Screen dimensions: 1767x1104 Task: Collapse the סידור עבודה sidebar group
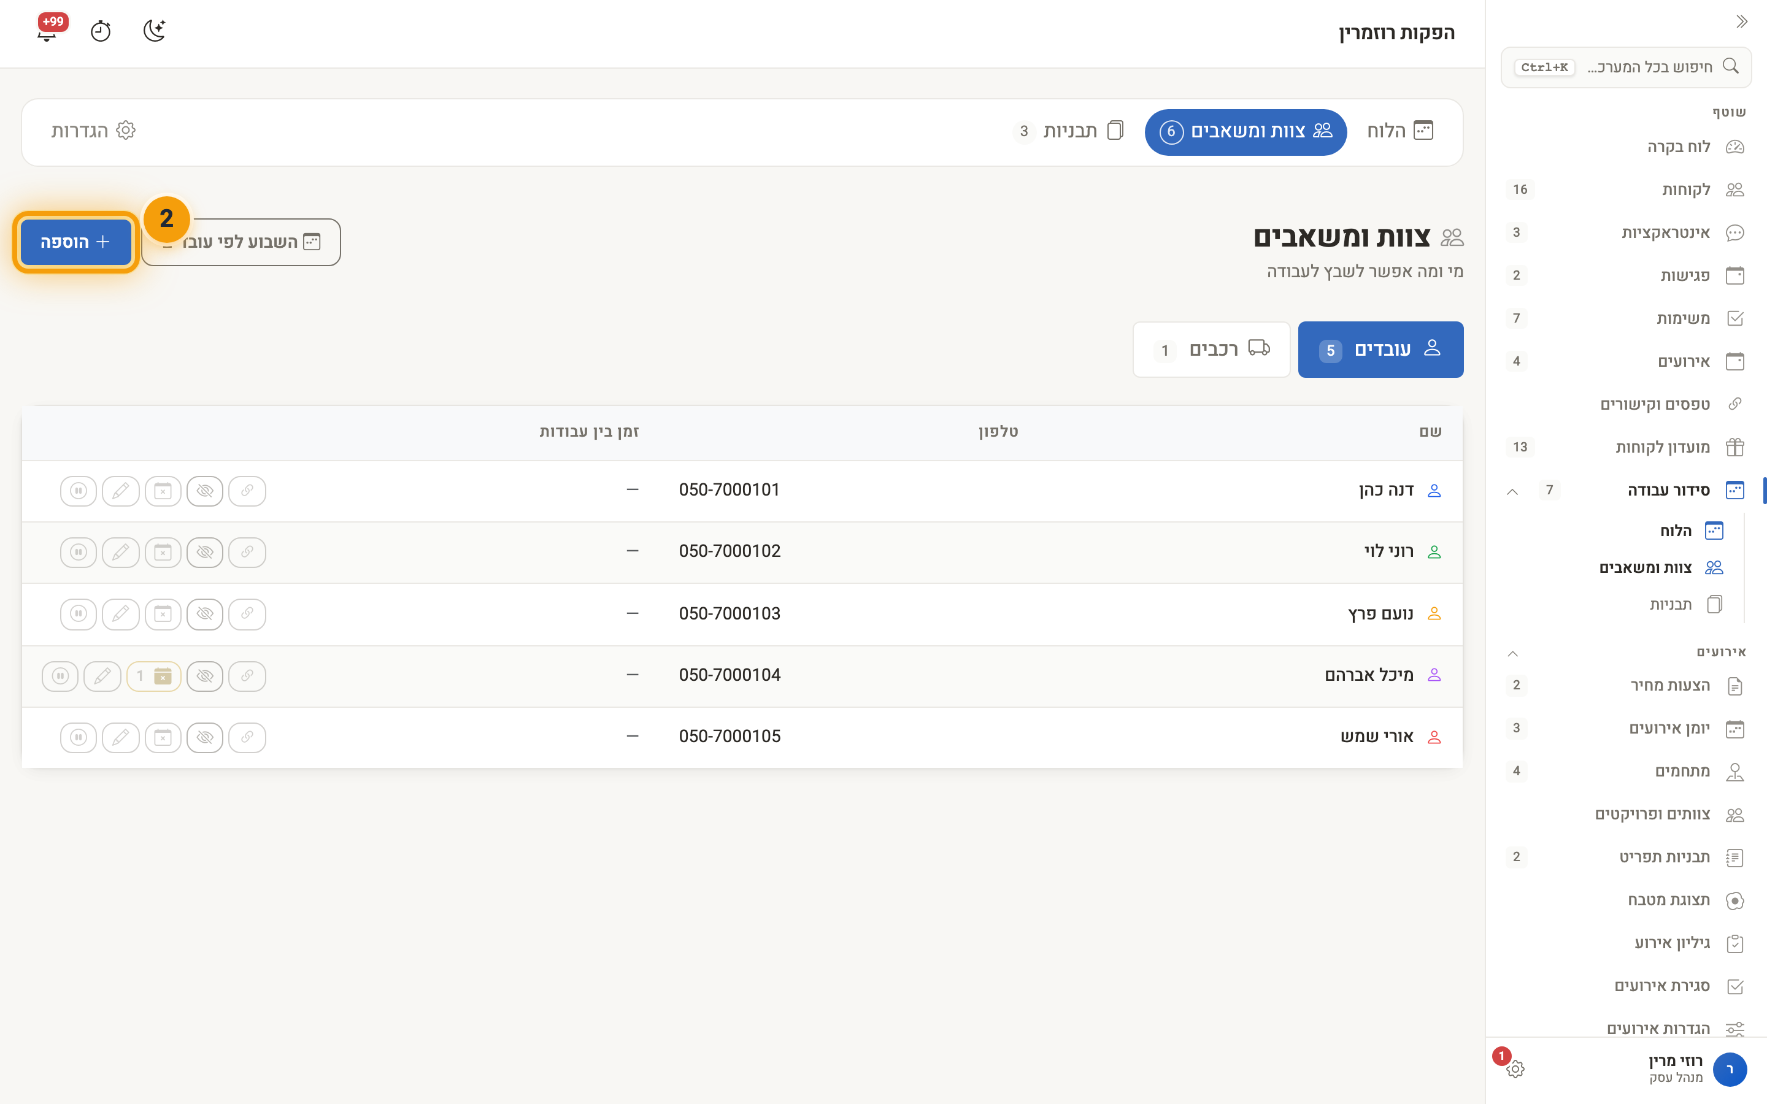click(x=1512, y=491)
